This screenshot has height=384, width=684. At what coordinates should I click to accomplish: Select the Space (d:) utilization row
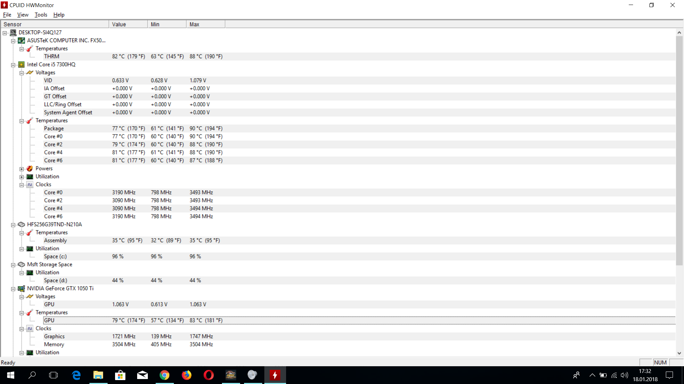(x=359, y=281)
